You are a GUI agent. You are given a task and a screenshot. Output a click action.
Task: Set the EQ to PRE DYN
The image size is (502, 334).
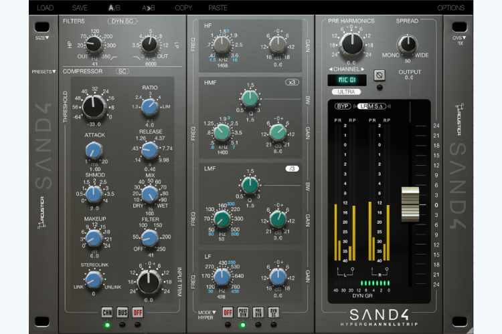point(258,312)
